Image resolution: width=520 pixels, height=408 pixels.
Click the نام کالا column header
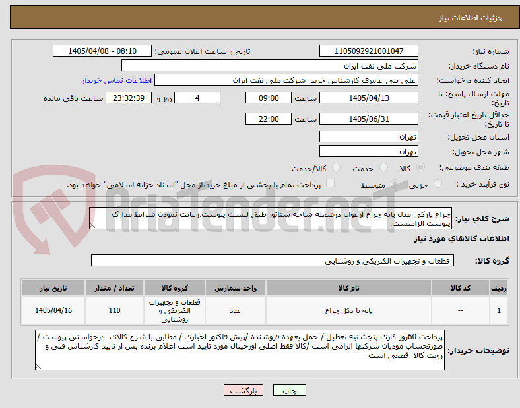pyautogui.click(x=348, y=288)
